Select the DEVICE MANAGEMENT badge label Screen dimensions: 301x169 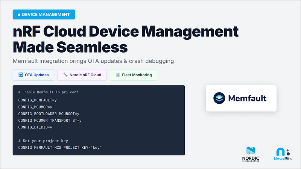46,15
